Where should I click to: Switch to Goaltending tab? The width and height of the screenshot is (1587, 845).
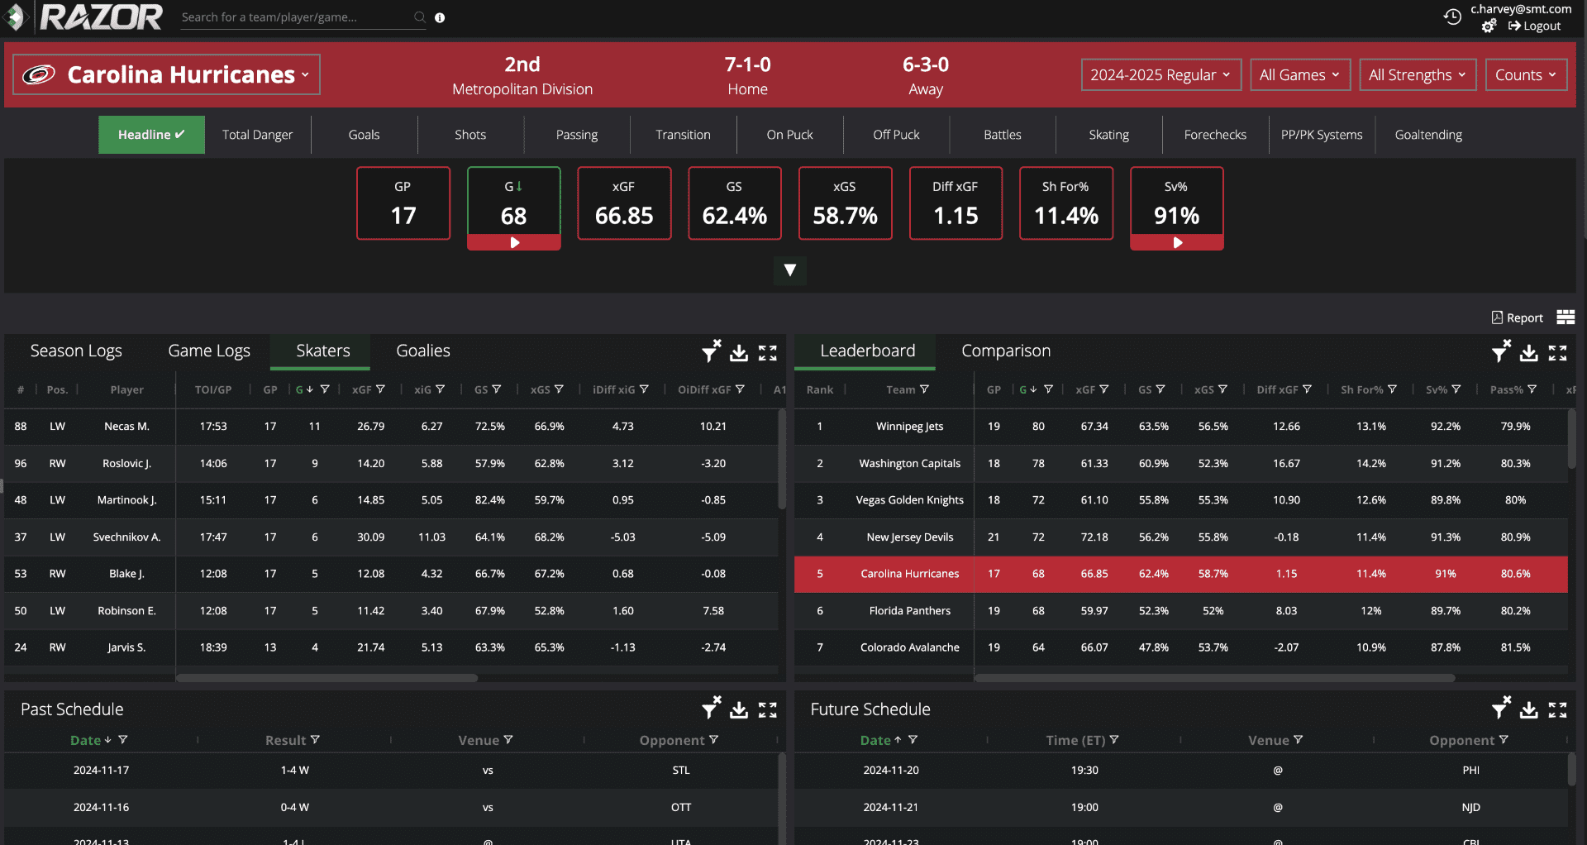pos(1428,135)
